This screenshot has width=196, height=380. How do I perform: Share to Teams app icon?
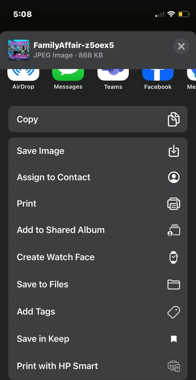click(113, 75)
